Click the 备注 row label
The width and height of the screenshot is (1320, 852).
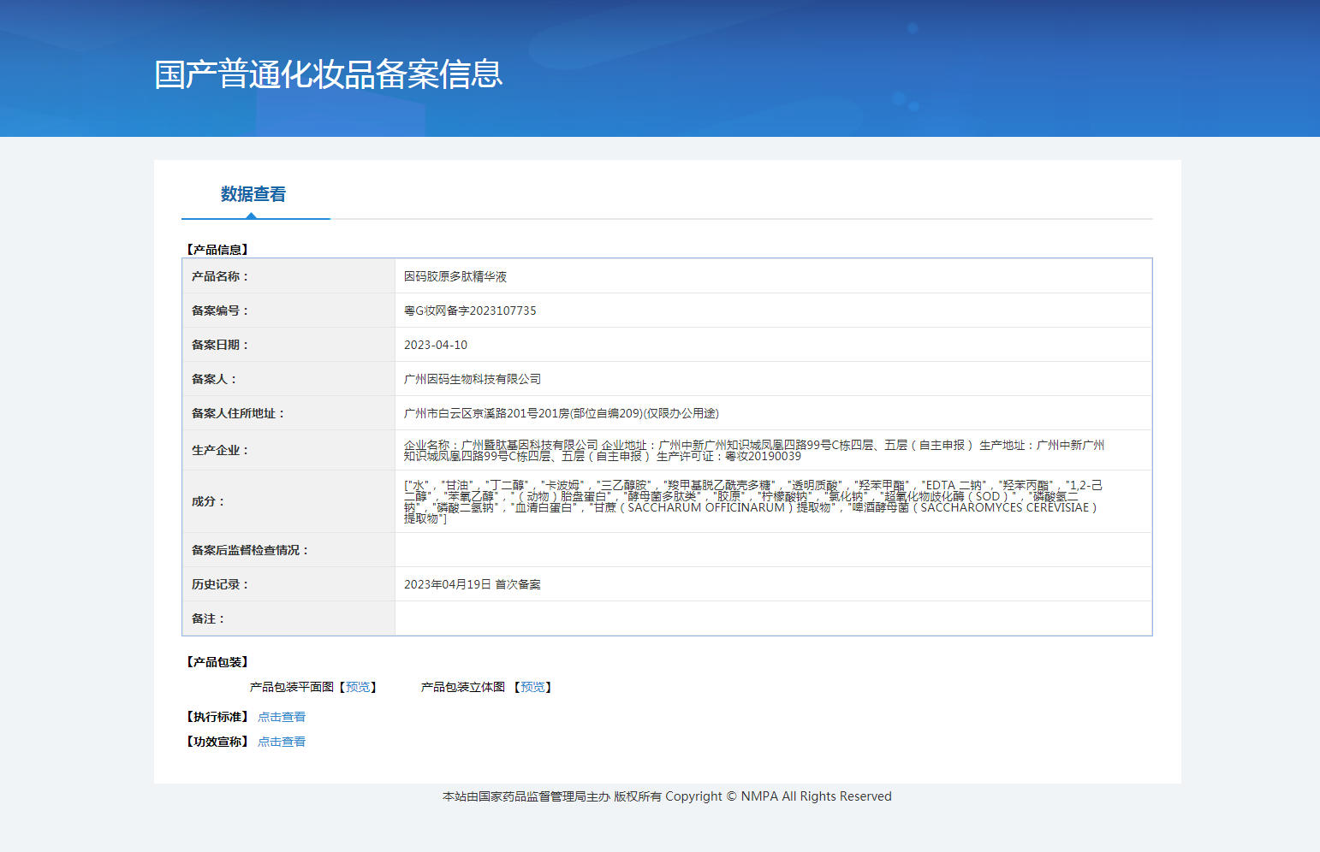click(x=208, y=618)
